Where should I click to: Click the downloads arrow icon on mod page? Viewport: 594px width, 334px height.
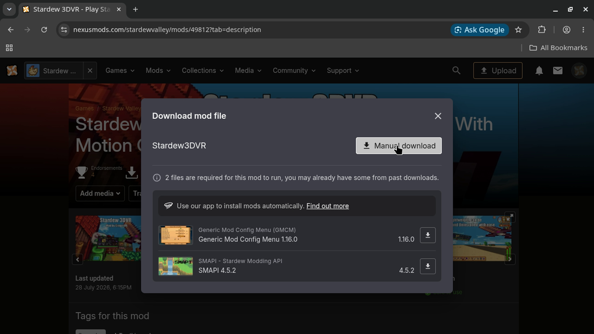(x=132, y=172)
